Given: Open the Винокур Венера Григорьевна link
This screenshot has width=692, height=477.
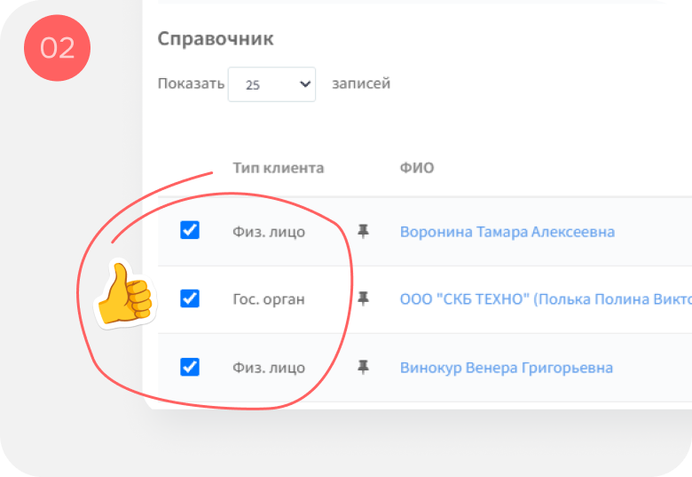Looking at the screenshot, I should pyautogui.click(x=507, y=368).
